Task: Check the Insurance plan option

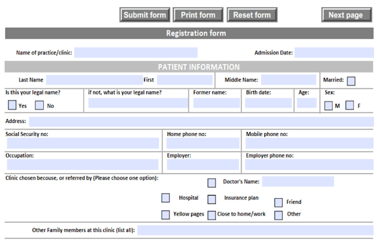Action: click(x=212, y=199)
